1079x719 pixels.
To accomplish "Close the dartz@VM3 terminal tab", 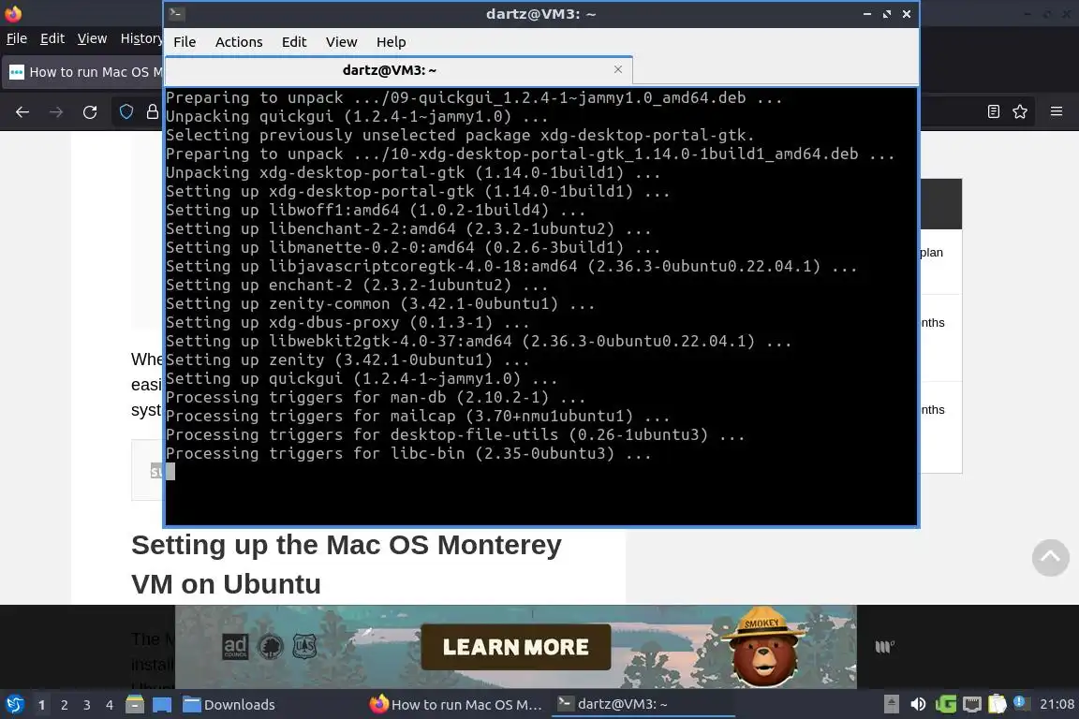I will pos(618,69).
